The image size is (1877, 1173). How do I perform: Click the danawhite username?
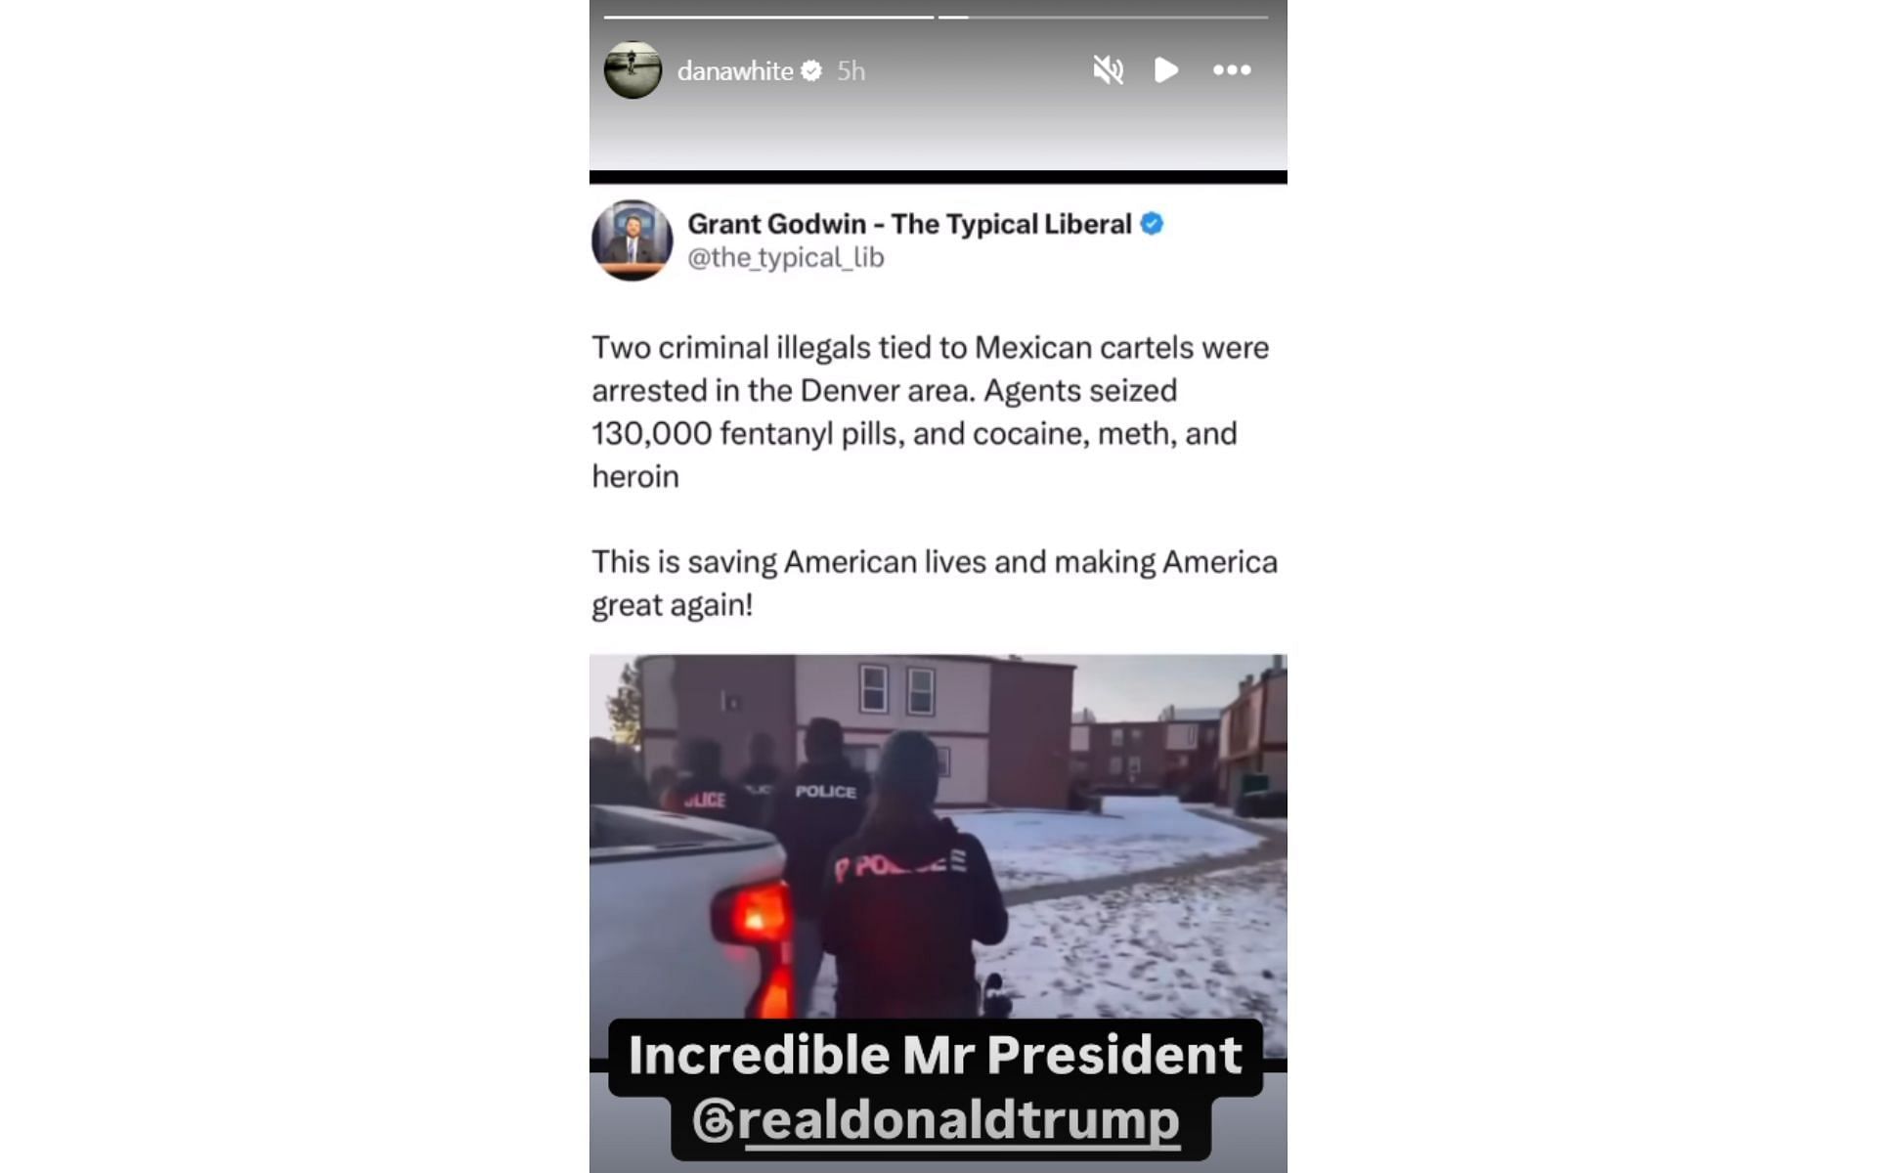pos(735,71)
